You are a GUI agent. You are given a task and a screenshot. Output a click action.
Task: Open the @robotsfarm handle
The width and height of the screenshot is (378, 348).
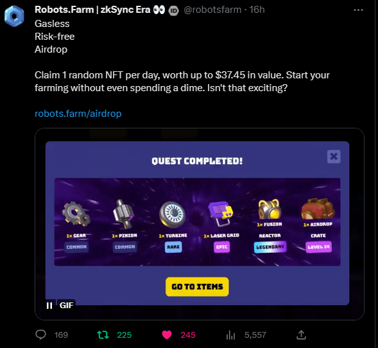click(x=212, y=10)
